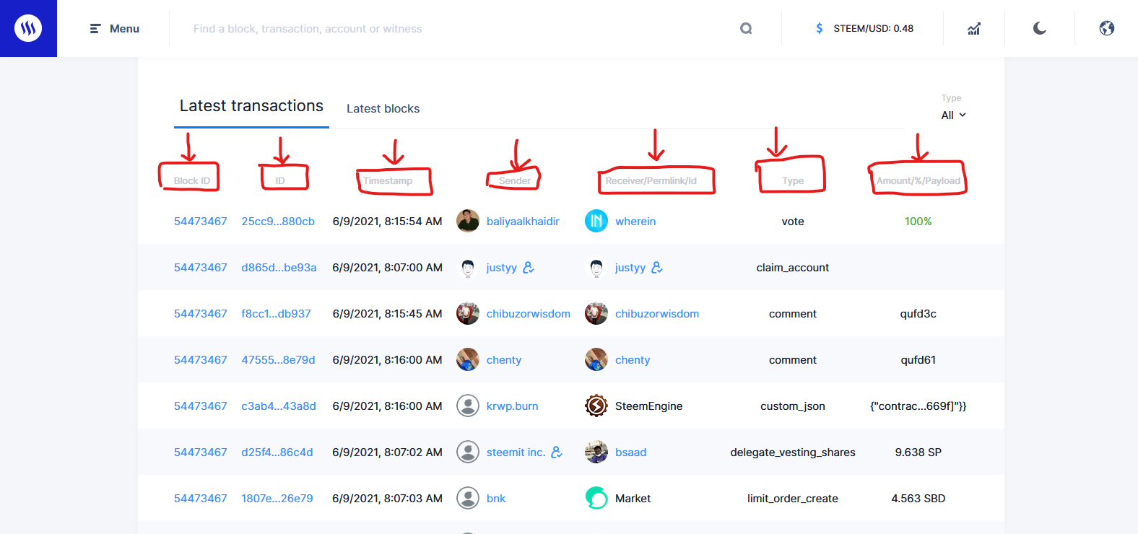Click the Market receiver label
The width and height of the screenshot is (1138, 534).
[633, 499]
